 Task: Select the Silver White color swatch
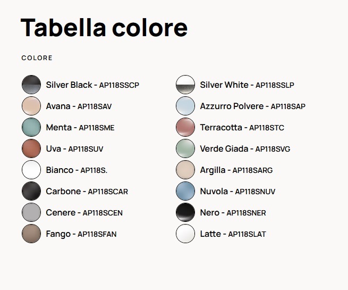tap(185, 85)
